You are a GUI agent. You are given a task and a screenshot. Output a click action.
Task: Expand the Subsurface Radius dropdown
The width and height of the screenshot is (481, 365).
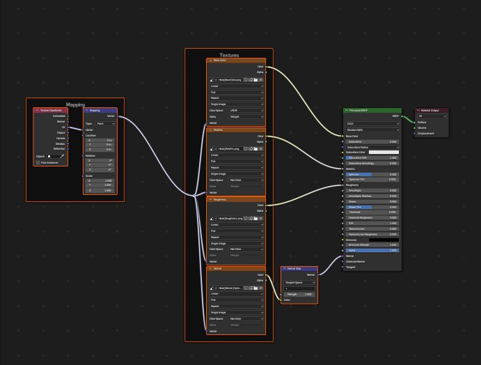tap(372, 148)
